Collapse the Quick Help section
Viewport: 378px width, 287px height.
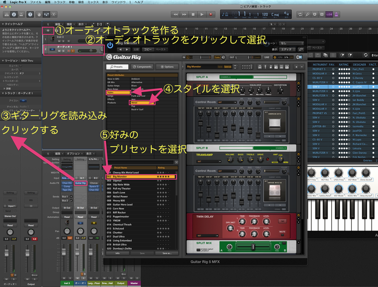pyautogui.click(x=3, y=24)
